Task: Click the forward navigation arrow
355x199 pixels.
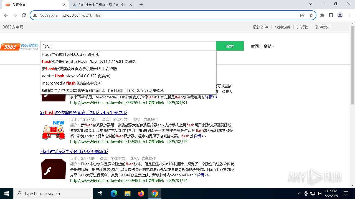Action: pos(15,15)
